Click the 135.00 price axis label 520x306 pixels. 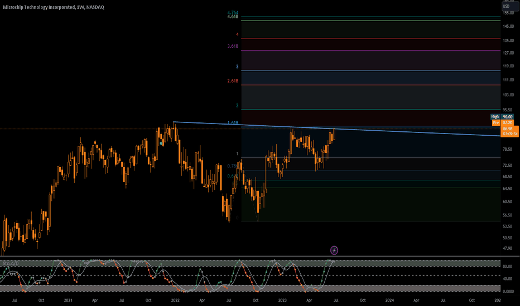(508, 41)
